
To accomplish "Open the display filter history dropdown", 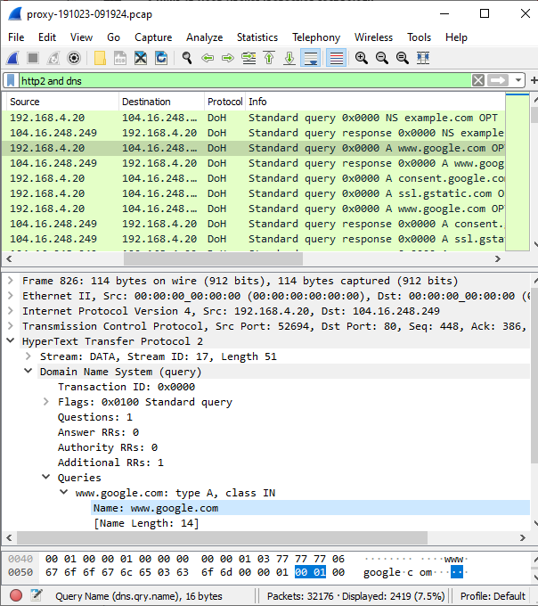I will [521, 80].
